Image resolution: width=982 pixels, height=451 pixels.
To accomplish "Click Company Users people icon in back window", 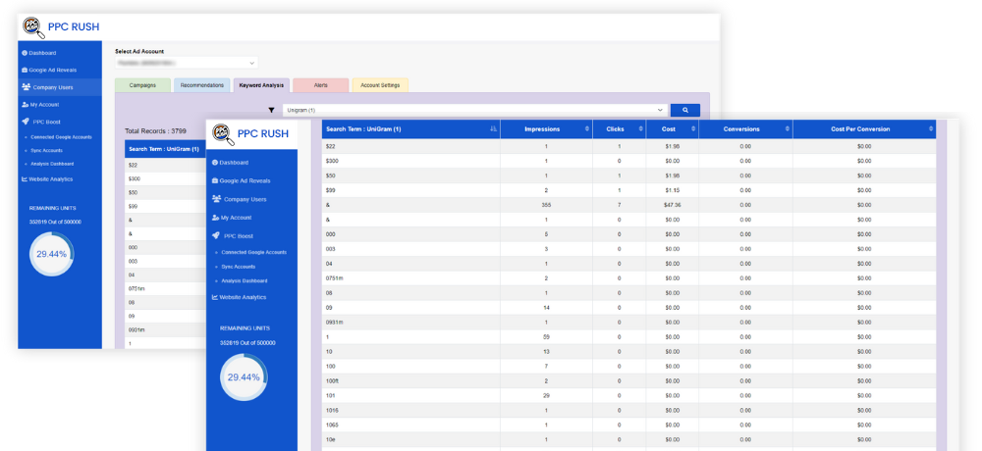I will point(26,87).
